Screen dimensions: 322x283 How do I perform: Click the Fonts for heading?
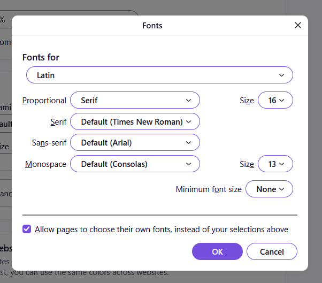(41, 57)
